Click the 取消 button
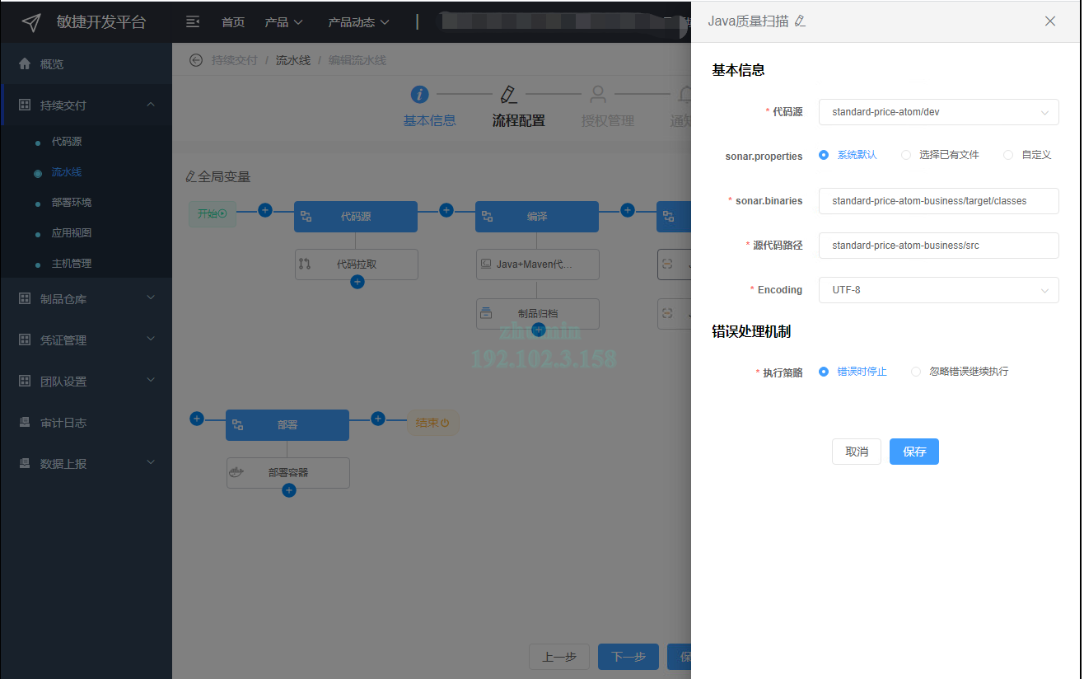This screenshot has width=1084, height=679. coord(857,452)
